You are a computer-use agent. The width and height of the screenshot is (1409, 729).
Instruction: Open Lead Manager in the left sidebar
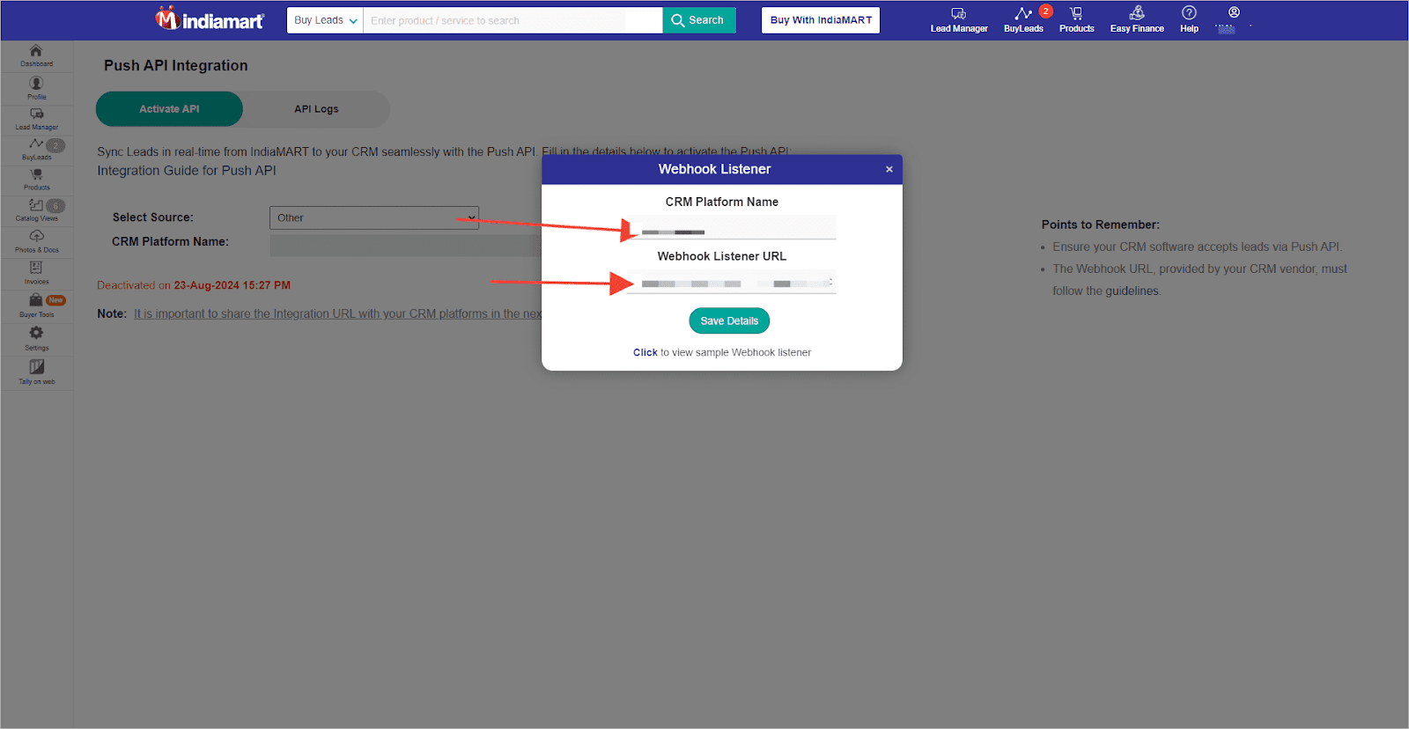[x=36, y=120]
